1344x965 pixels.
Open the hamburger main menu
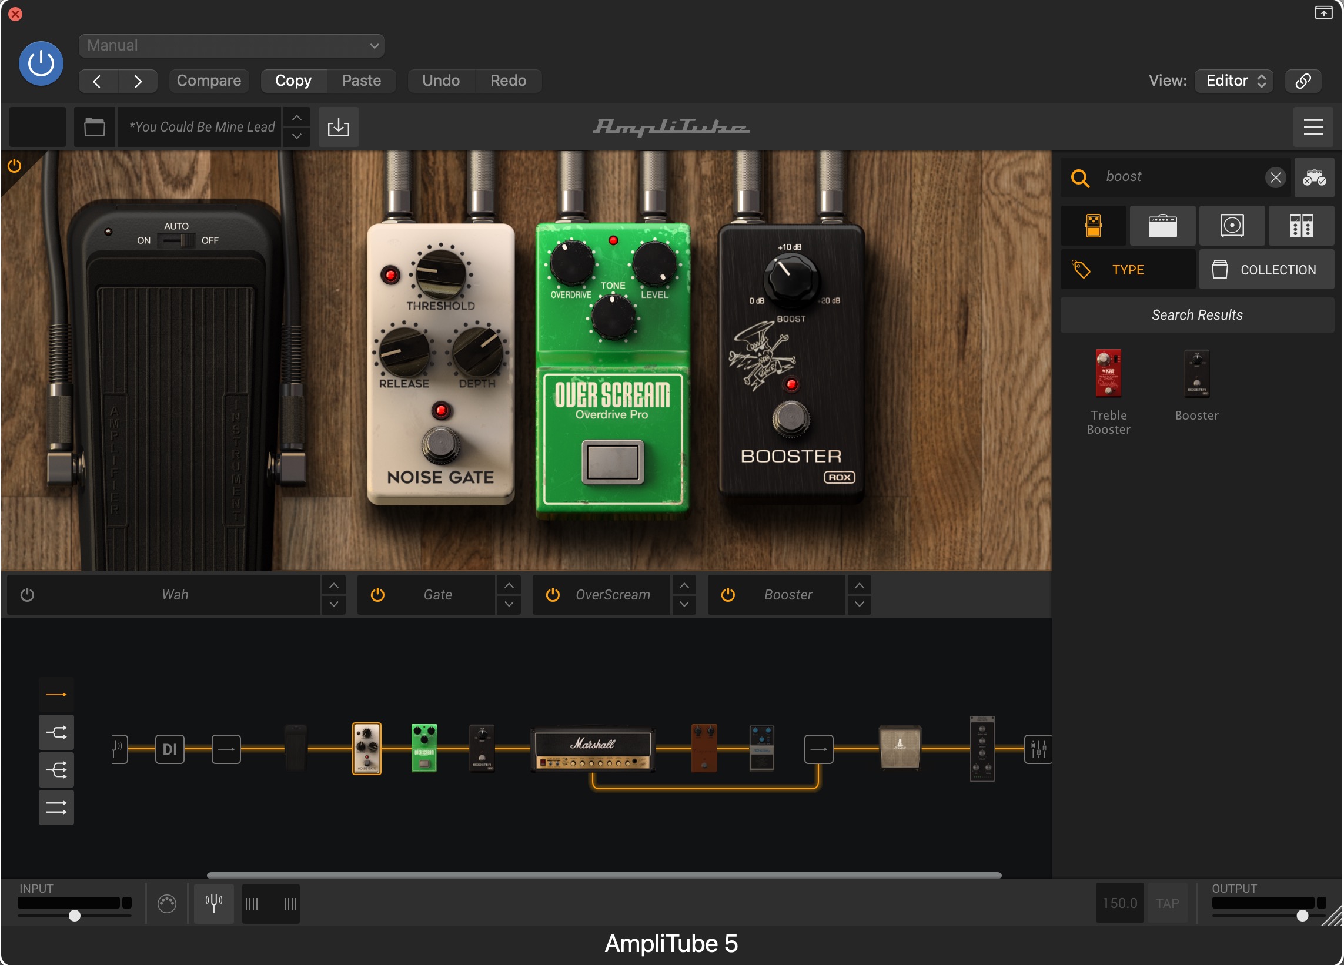(1313, 127)
